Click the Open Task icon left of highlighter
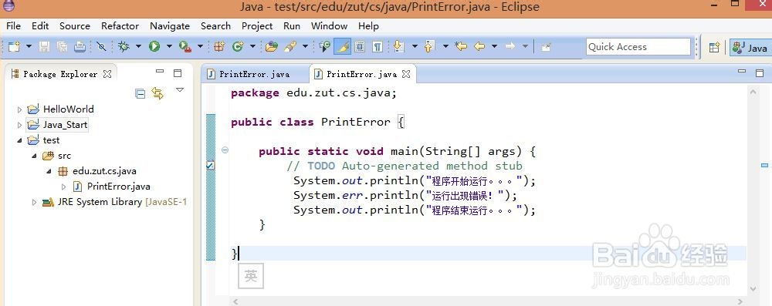This screenshot has width=772, height=306. click(x=324, y=47)
